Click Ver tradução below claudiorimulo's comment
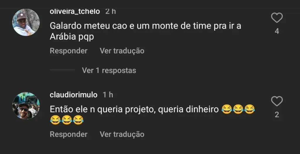 click(122, 134)
